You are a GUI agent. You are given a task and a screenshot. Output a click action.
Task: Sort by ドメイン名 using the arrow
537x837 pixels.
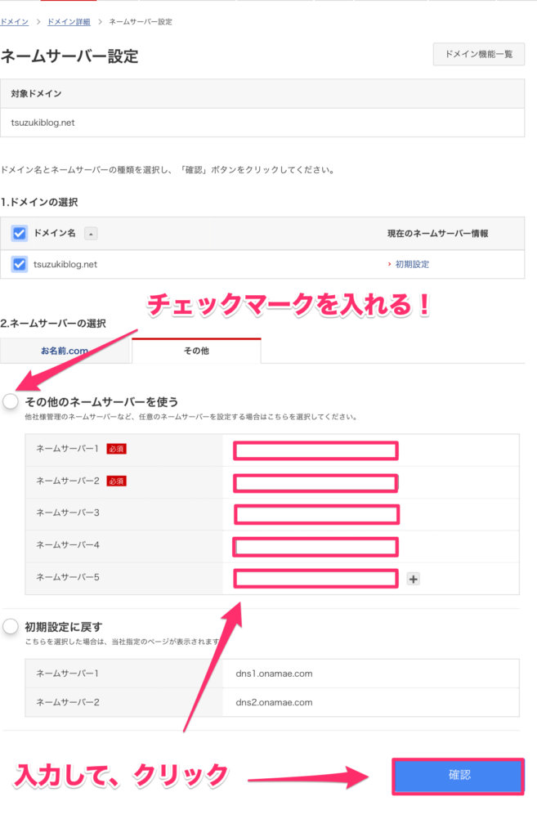[91, 234]
